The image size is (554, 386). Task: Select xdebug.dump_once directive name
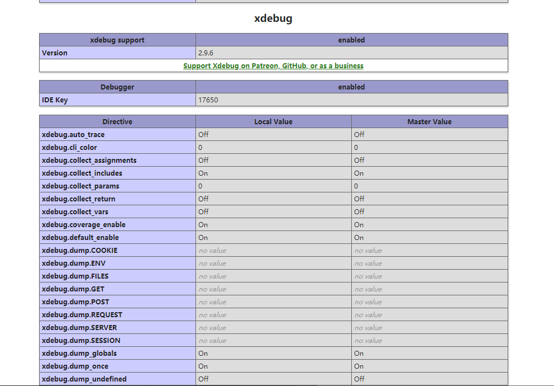[75, 366]
